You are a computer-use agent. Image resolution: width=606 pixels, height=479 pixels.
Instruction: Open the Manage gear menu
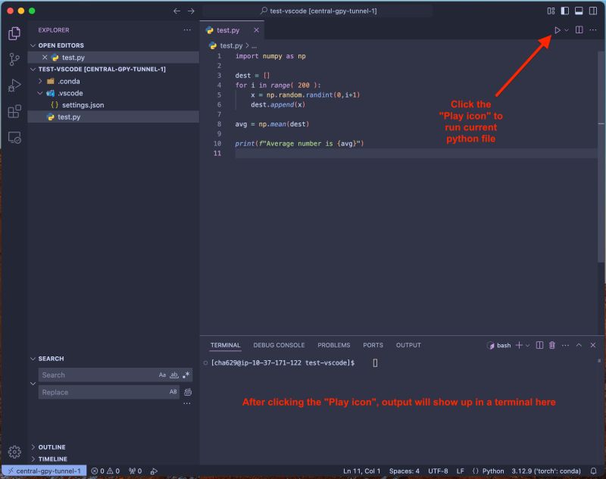point(13,451)
